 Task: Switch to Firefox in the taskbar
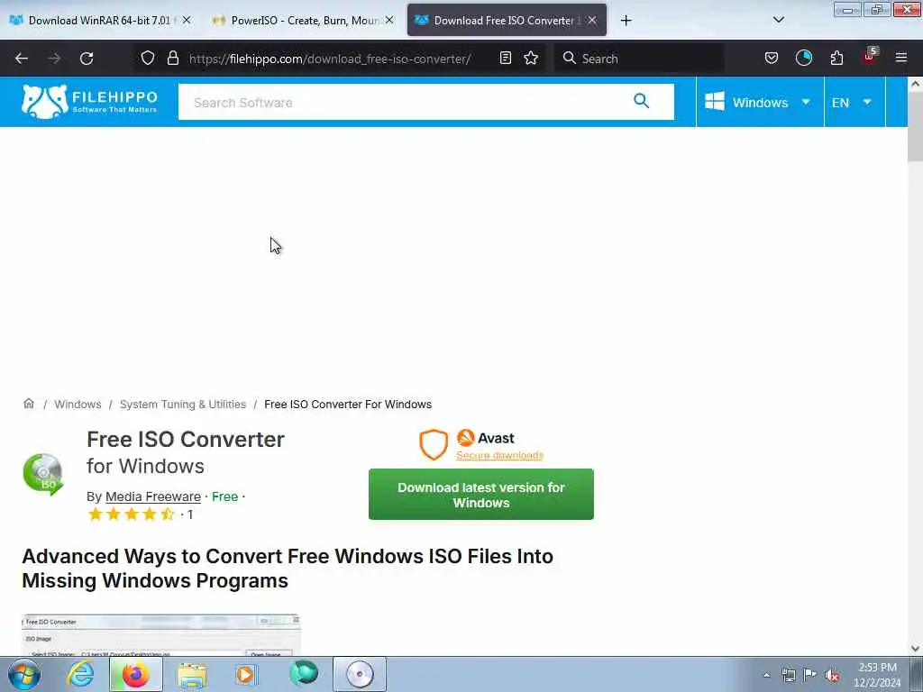(x=135, y=674)
